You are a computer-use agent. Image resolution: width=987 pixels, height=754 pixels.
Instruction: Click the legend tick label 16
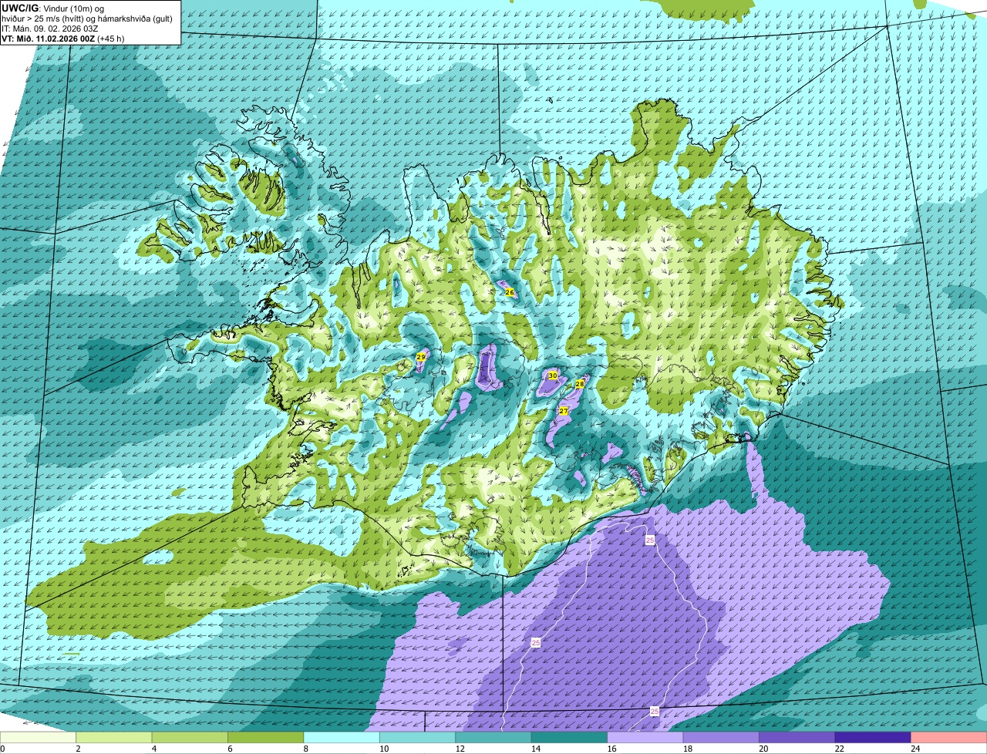[612, 748]
